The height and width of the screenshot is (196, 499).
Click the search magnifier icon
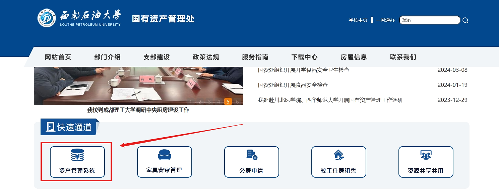[x=465, y=20]
